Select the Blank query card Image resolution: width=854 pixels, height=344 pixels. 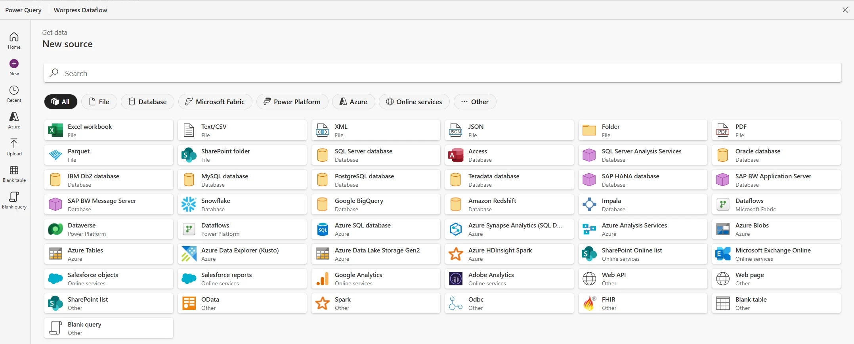pos(109,328)
